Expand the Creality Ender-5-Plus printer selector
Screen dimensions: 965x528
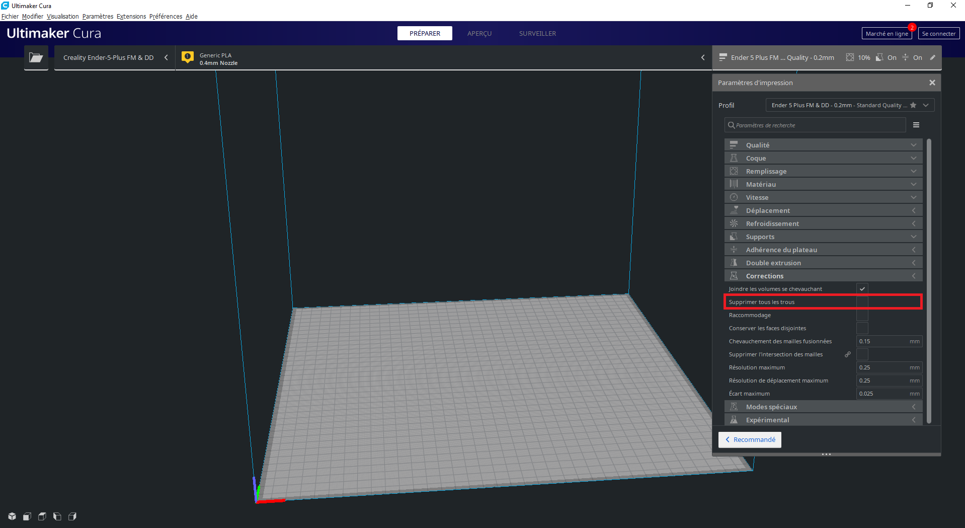tap(115, 57)
